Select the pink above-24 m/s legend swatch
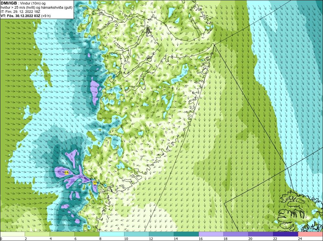Viewport: 323px width, 241px height. tap(310, 234)
